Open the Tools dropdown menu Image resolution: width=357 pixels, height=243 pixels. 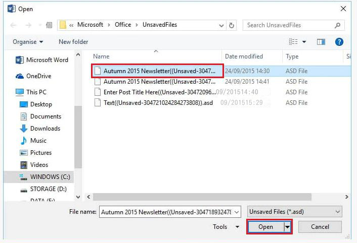pyautogui.click(x=226, y=227)
